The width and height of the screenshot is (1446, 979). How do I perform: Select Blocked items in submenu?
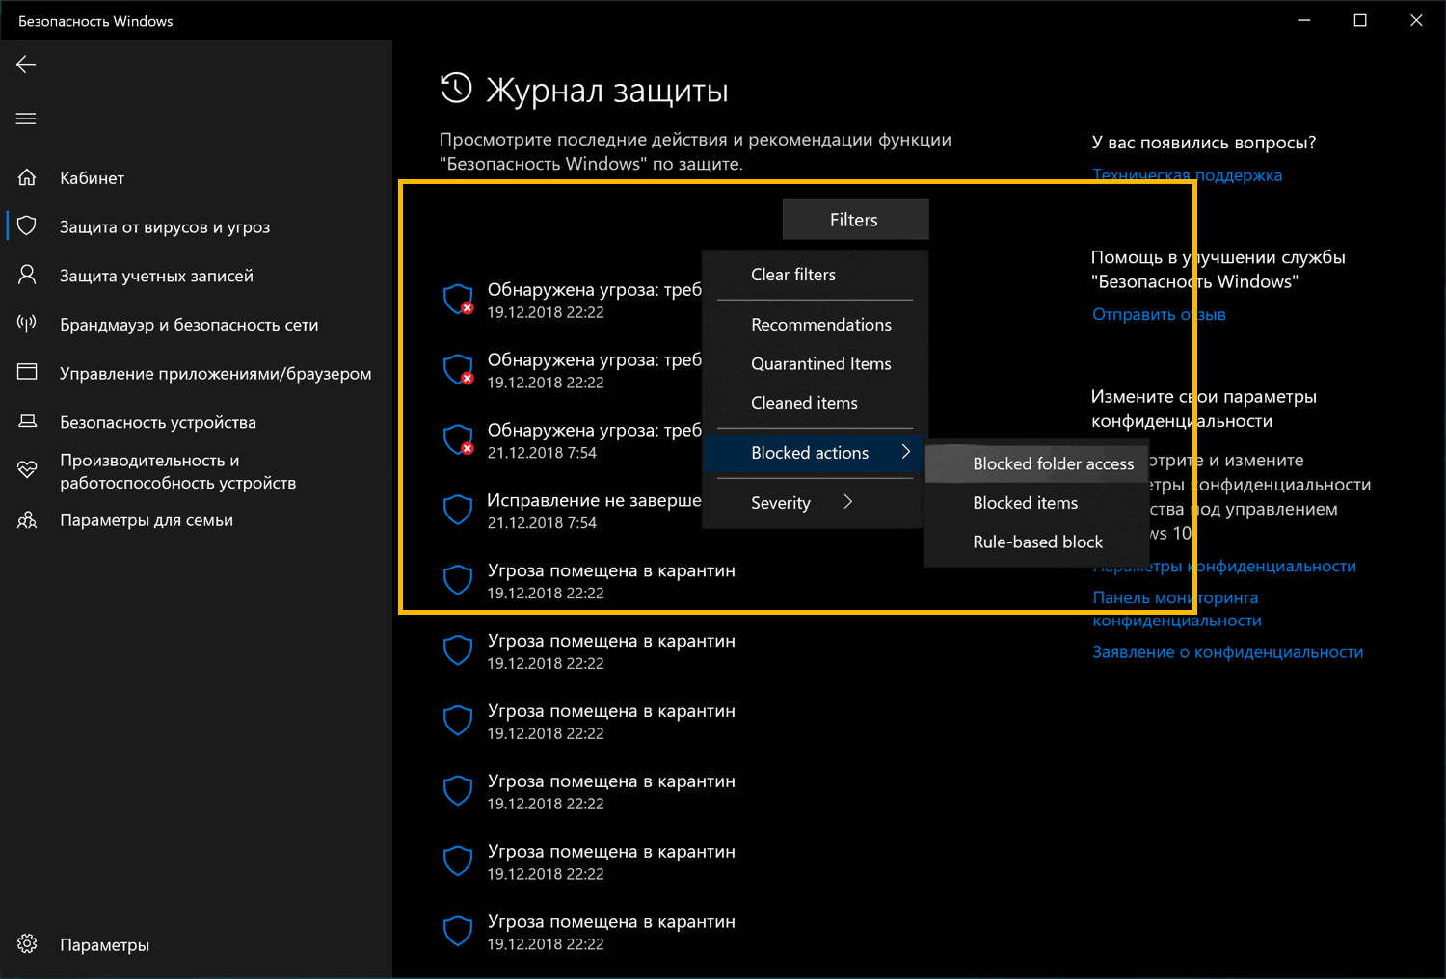pos(1036,503)
